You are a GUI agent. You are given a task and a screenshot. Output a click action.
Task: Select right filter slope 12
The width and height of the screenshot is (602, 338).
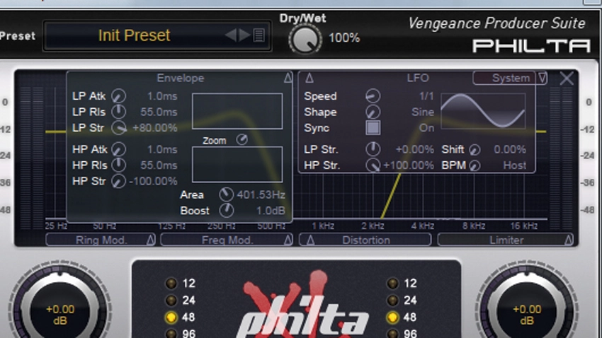click(392, 284)
